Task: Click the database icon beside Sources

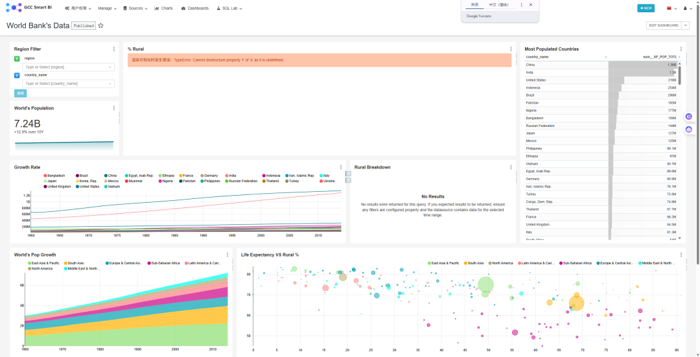Action: 125,8
